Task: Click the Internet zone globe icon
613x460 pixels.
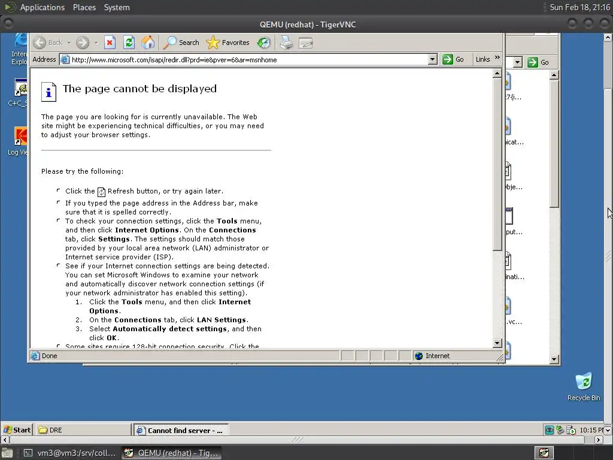Action: [418, 356]
